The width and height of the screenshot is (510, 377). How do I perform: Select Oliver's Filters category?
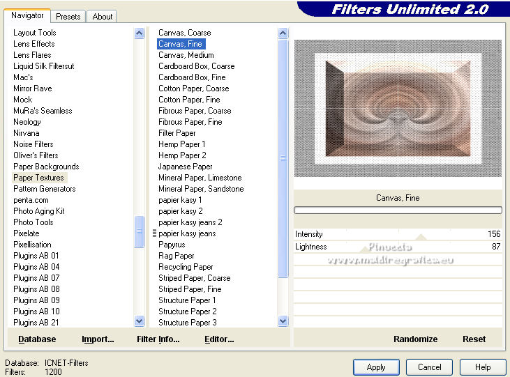[x=36, y=155]
